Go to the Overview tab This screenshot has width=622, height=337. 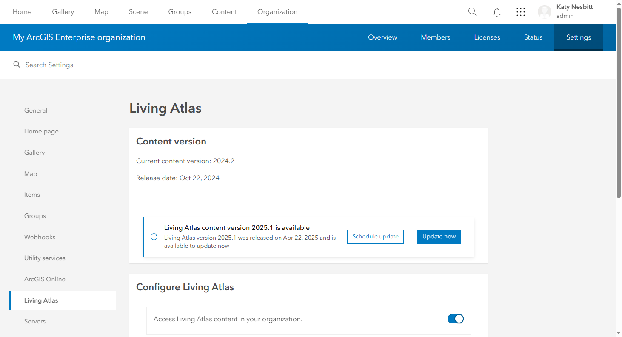(382, 37)
